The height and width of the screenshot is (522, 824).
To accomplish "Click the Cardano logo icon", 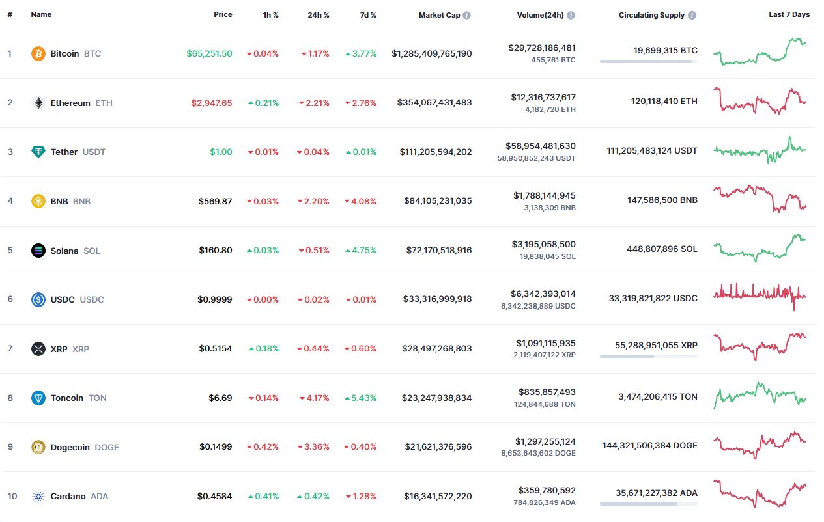I will tap(38, 496).
